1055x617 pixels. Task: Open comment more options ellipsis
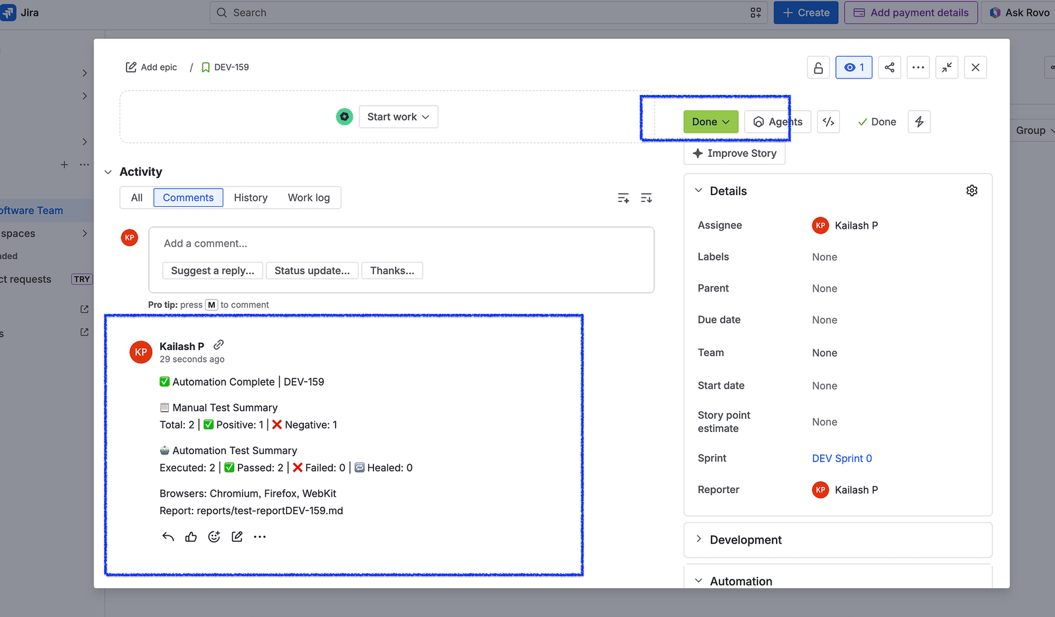[x=260, y=537]
